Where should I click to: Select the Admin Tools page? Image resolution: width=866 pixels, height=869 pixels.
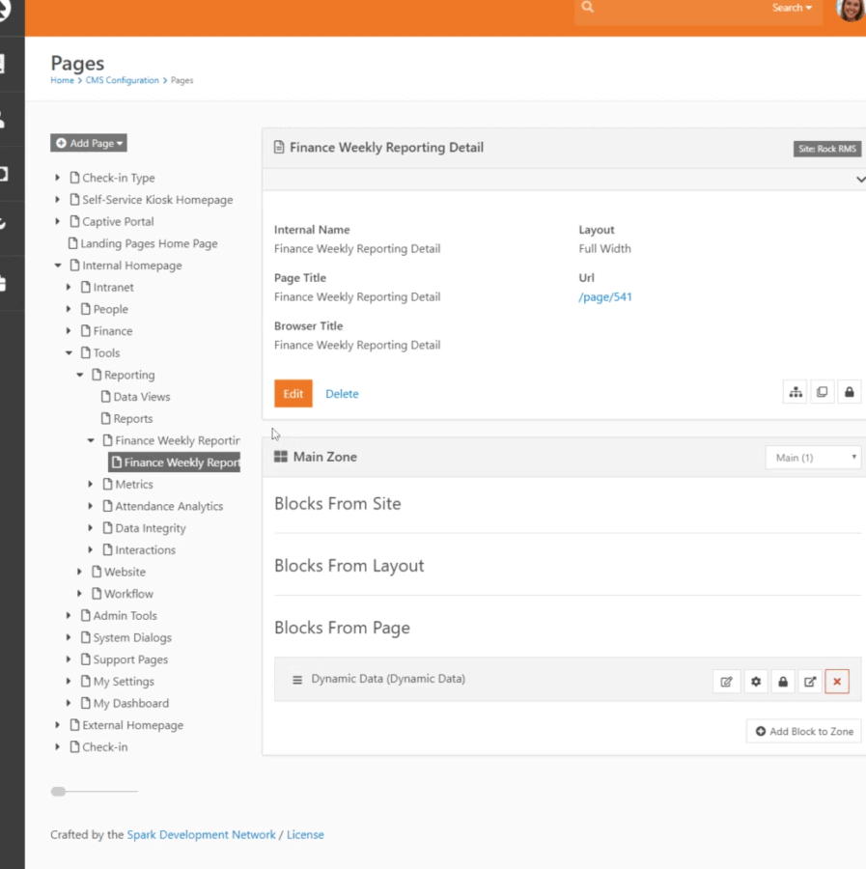119,616
